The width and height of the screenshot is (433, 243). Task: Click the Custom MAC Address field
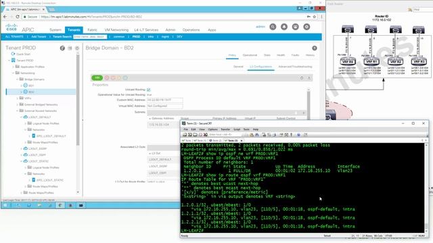point(165,100)
